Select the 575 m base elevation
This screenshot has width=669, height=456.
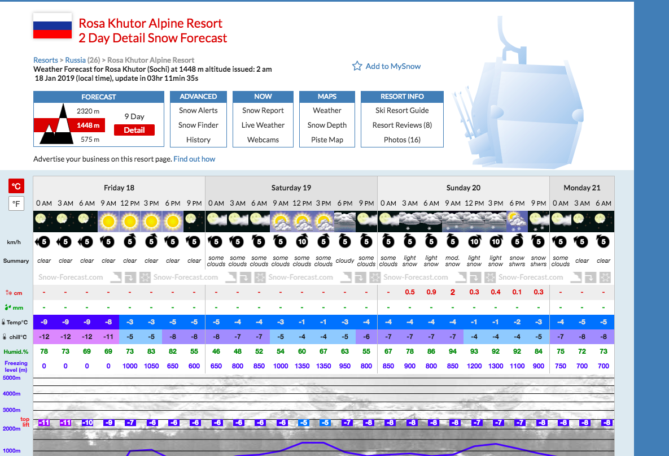(90, 139)
